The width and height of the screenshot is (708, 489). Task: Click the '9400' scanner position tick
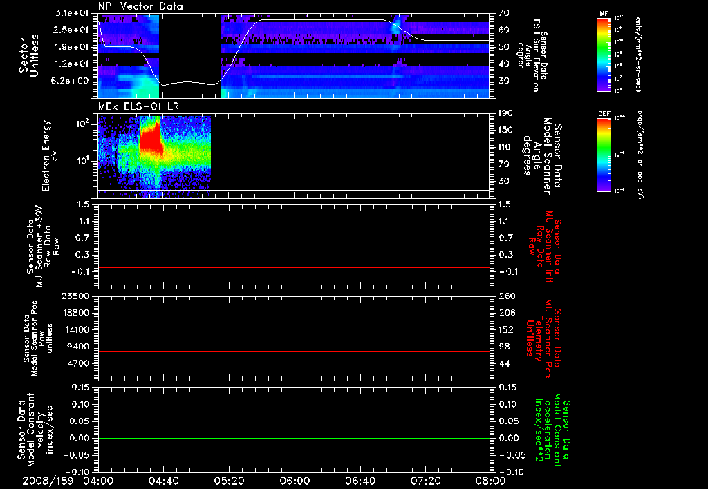(79, 347)
